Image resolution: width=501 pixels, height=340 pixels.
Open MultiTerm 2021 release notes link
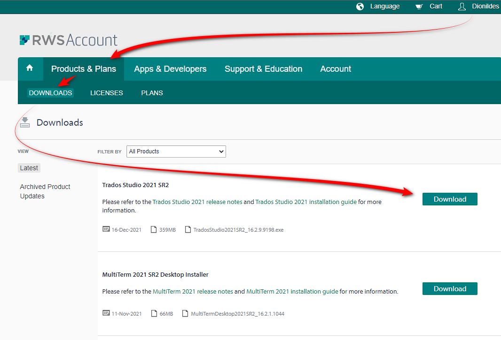point(193,292)
